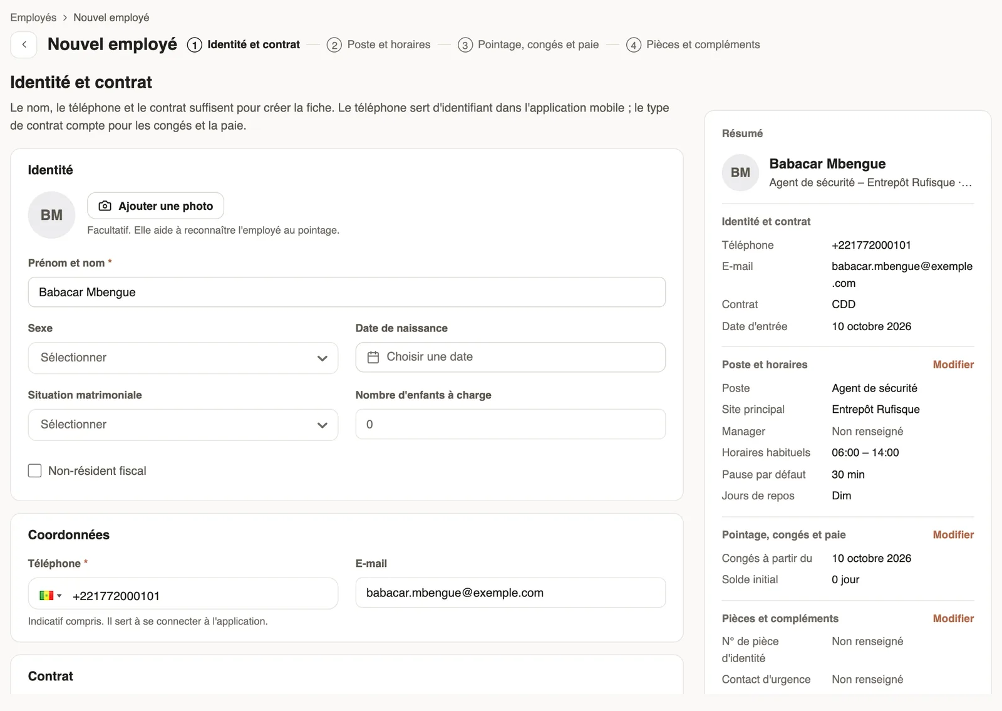This screenshot has width=1002, height=711.
Task: Click the BM avatar in Identité section
Action: (x=51, y=215)
